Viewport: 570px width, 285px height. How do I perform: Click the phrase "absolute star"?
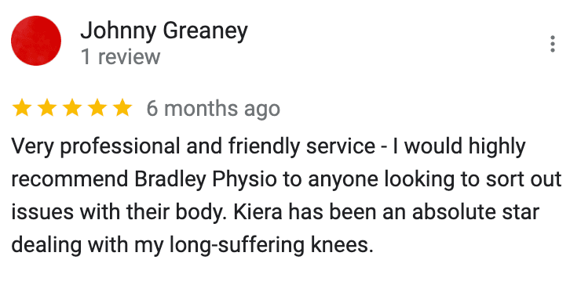(x=476, y=212)
